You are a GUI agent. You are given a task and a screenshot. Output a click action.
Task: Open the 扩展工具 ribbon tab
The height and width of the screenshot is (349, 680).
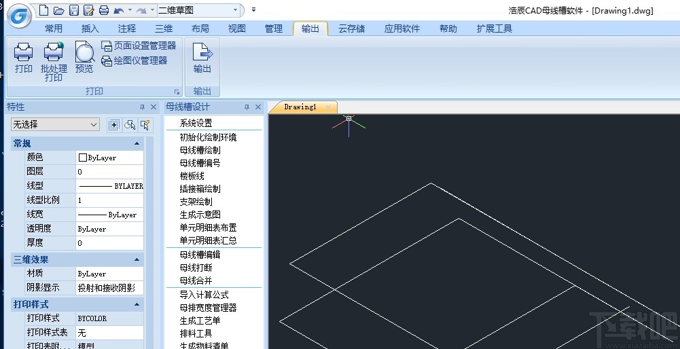pos(495,29)
